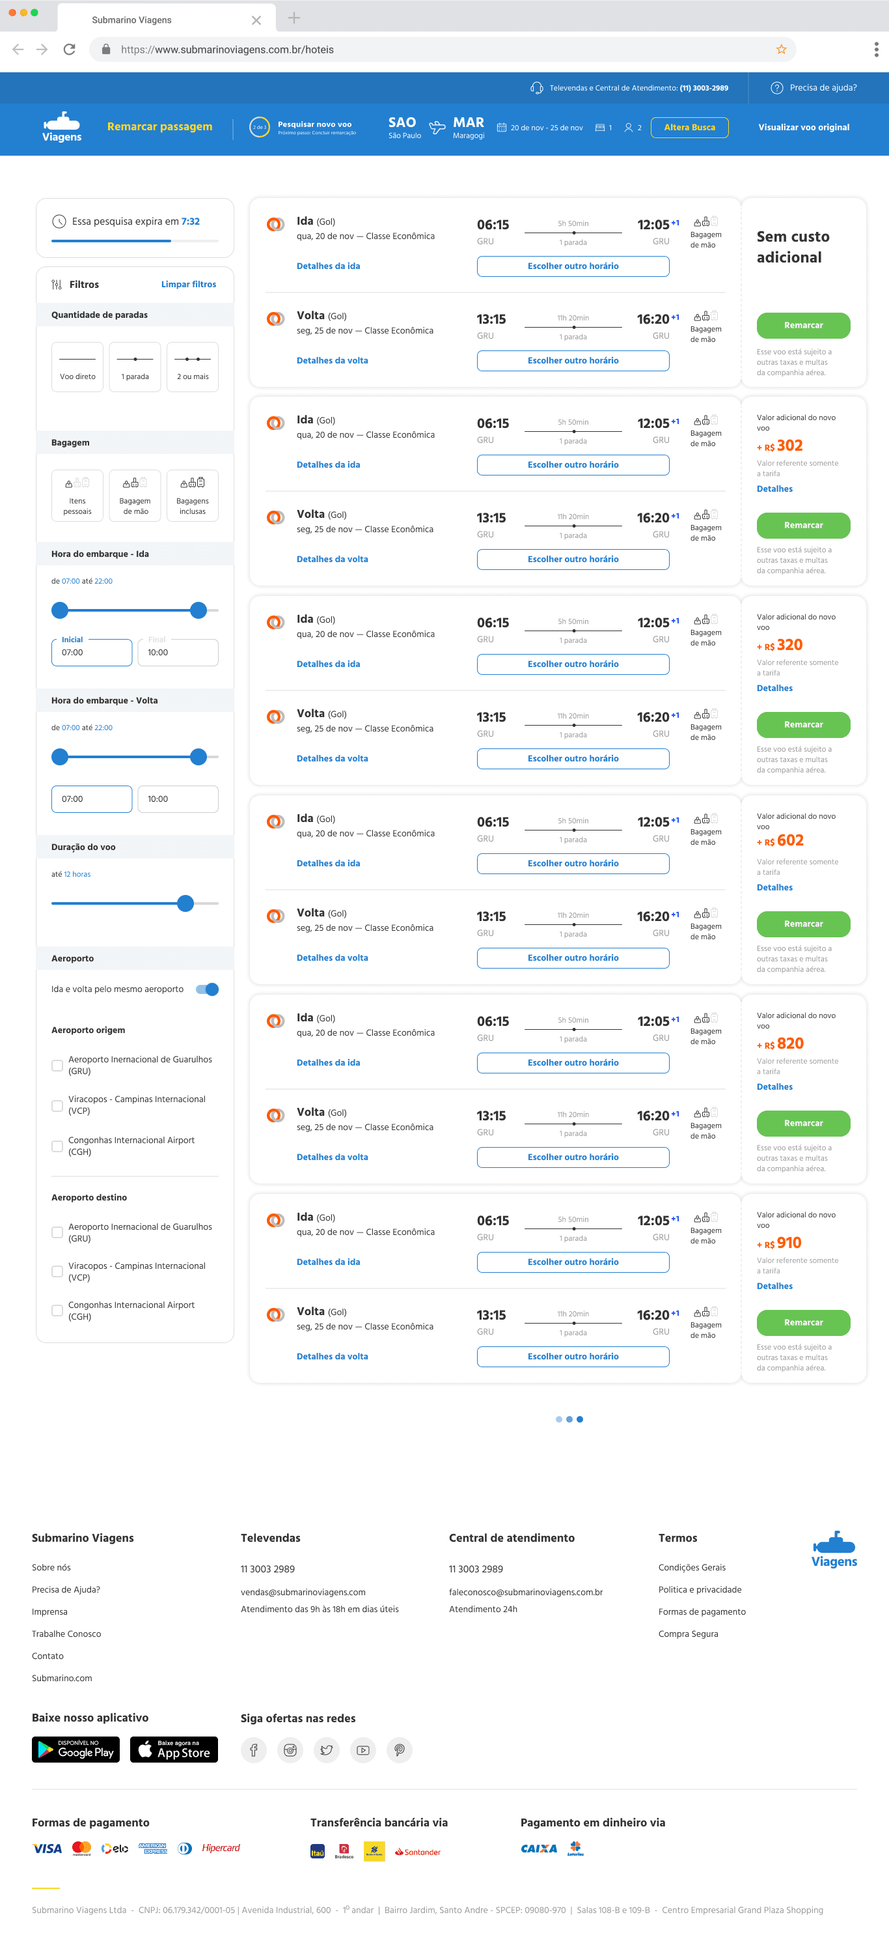The image size is (889, 1958).
Task: Click the Limpar filtros link
Action: tap(188, 284)
